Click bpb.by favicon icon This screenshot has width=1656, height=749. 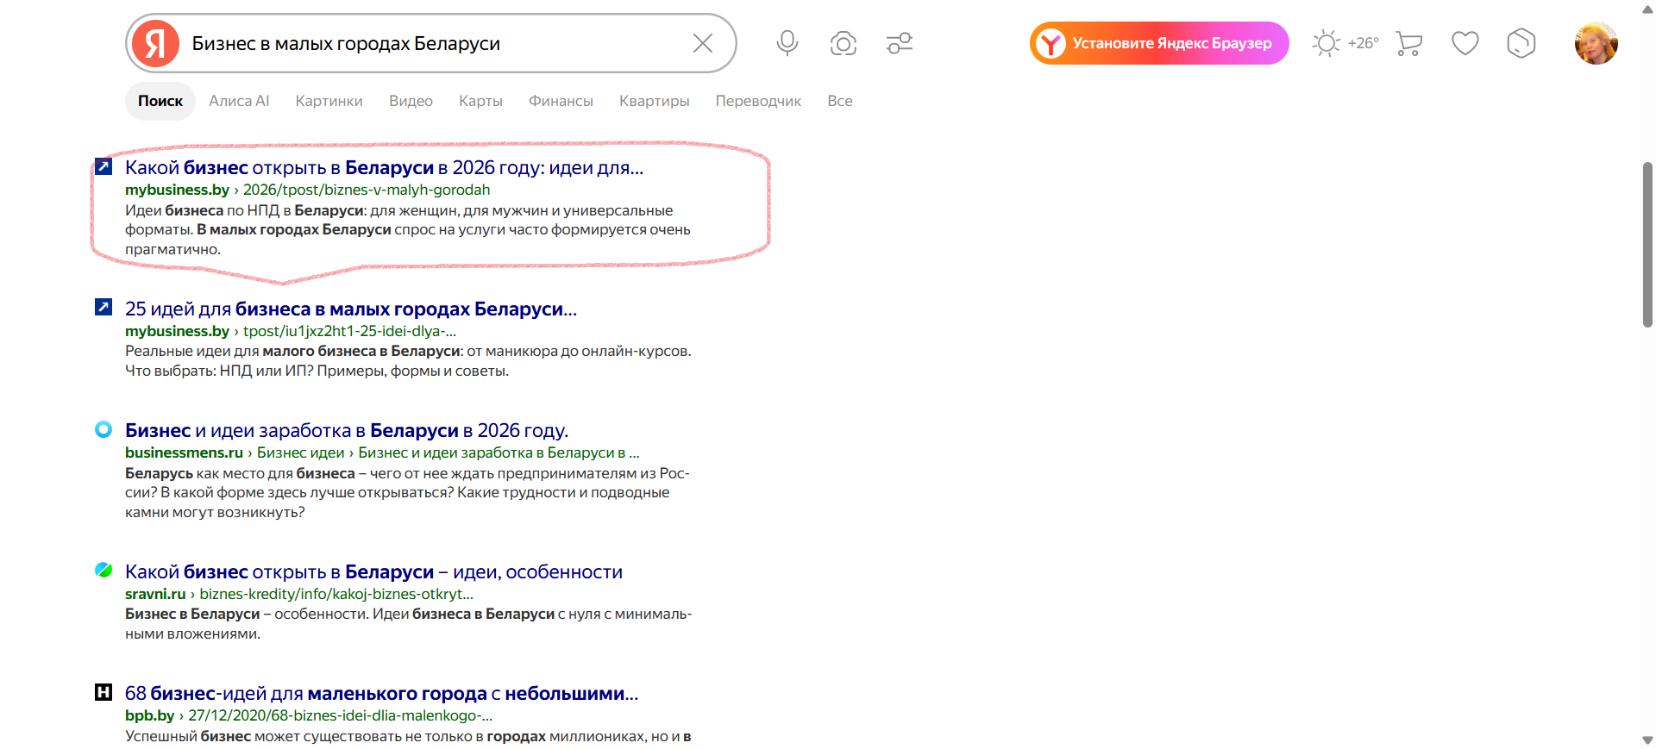point(103,692)
